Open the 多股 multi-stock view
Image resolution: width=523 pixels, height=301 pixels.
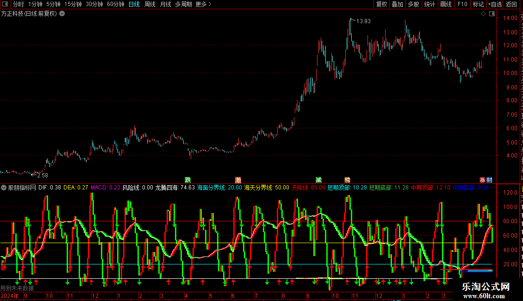pyautogui.click(x=414, y=4)
